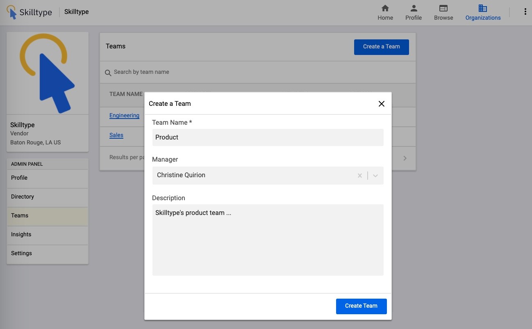
Task: Click the search magnifier icon in Teams
Action: (108, 73)
